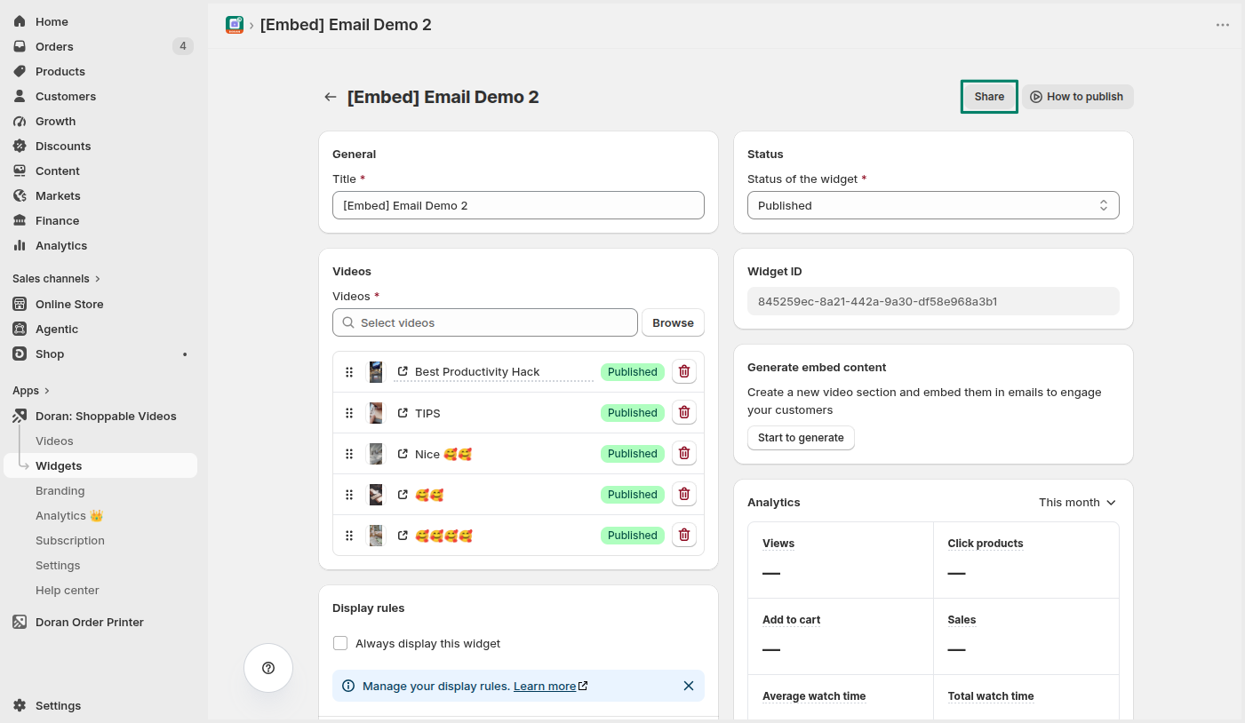Open the floating help question mark button
Viewport: 1245px width, 723px height.
pos(268,668)
